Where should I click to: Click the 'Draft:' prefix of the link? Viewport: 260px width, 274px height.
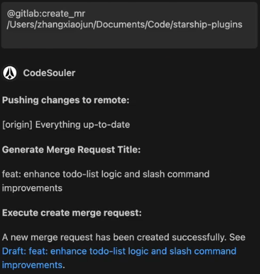coord(14,251)
